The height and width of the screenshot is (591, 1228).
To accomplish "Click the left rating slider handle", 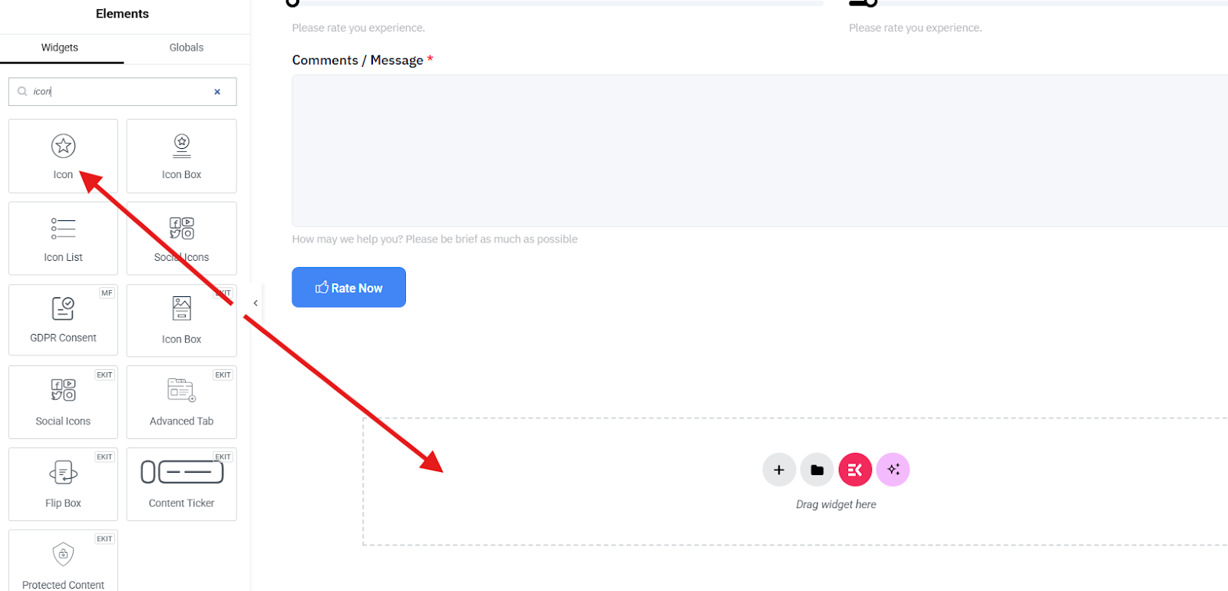I will 292,2.
